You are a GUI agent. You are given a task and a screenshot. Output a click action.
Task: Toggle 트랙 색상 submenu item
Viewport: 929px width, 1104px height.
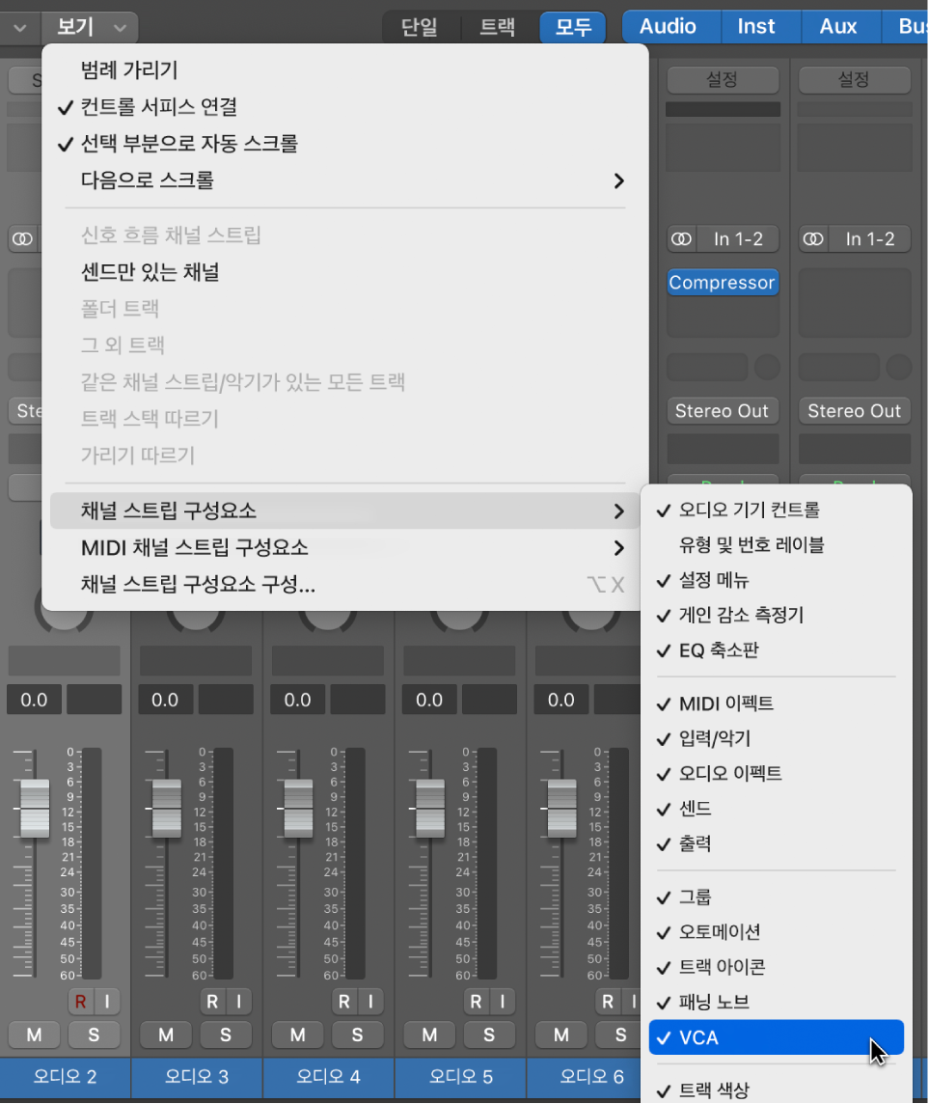point(777,1090)
